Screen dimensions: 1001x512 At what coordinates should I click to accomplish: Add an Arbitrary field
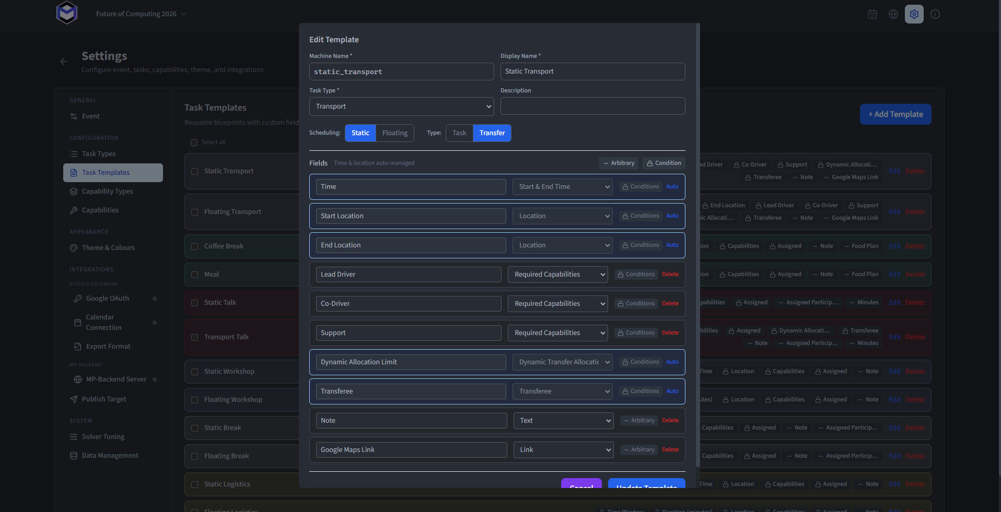pyautogui.click(x=619, y=163)
